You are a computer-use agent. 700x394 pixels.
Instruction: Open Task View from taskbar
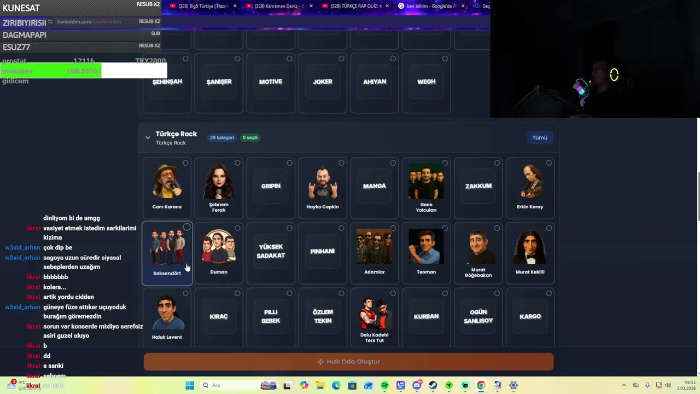(287, 385)
